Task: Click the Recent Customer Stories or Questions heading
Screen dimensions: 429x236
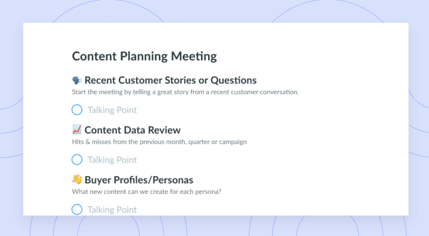Action: [170, 80]
